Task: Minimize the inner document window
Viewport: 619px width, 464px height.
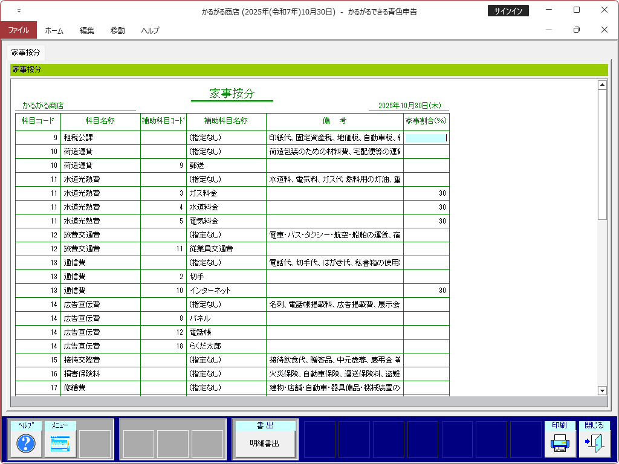Action: click(548, 30)
